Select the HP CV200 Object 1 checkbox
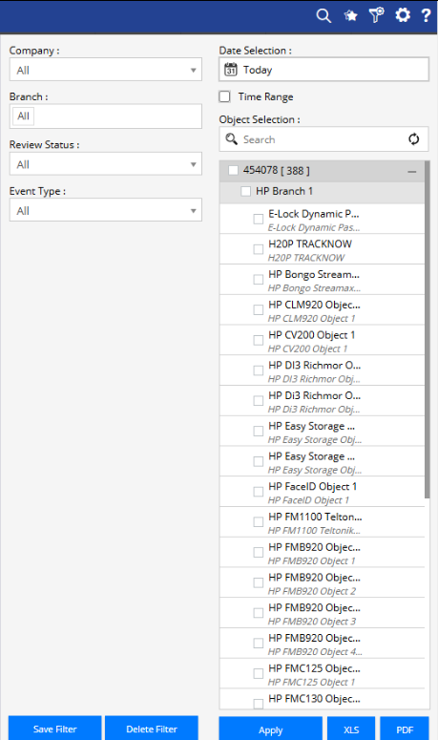This screenshot has height=740, width=438. [259, 340]
